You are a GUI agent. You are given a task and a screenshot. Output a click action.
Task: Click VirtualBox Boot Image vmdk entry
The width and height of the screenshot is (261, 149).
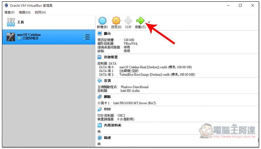[x=157, y=75]
